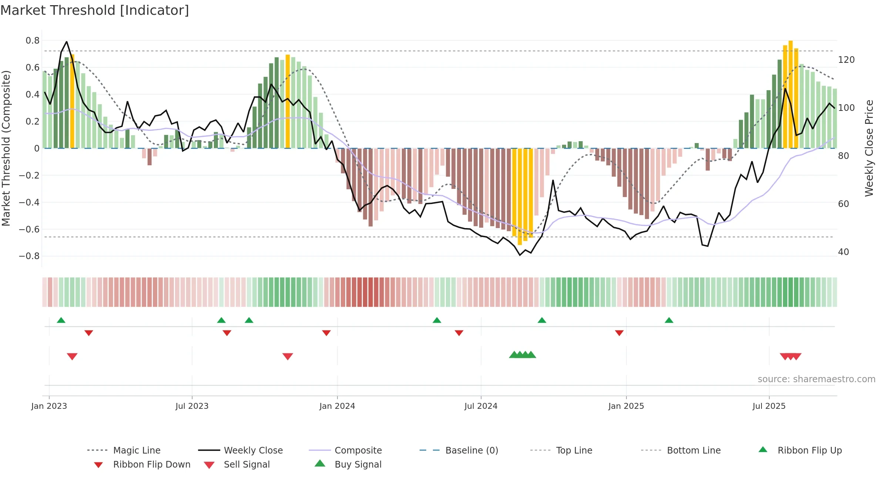Click the February 2025 Ribbon Flip Up marker
Viewport: 888px width, 499px height.
tap(669, 320)
